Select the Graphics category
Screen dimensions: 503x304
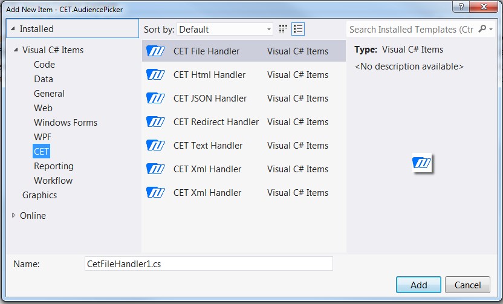[x=39, y=195]
